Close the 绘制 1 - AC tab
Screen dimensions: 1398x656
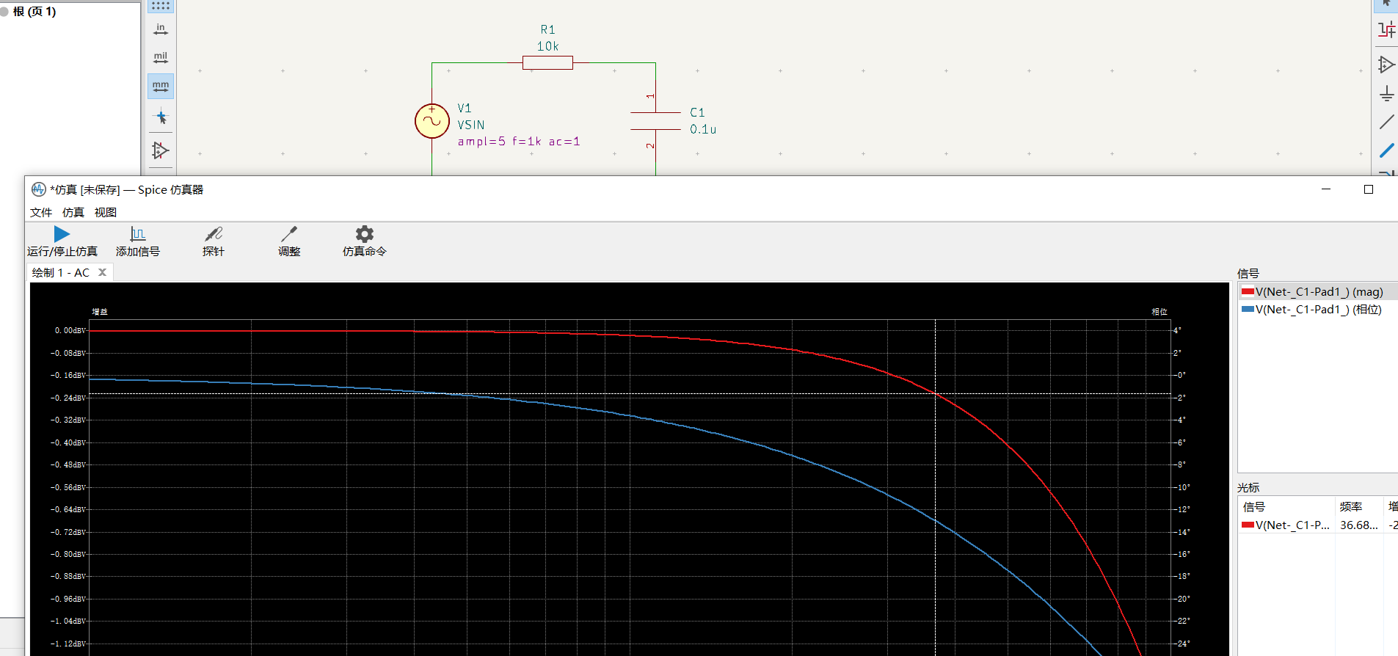(103, 272)
